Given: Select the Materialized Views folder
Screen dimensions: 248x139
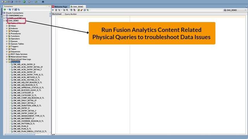Looking at the screenshot, I should click(x=19, y=57).
